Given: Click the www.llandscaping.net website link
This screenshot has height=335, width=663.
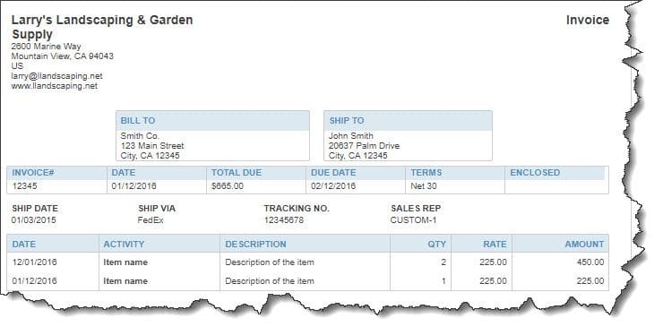Looking at the screenshot, I should coord(55,86).
